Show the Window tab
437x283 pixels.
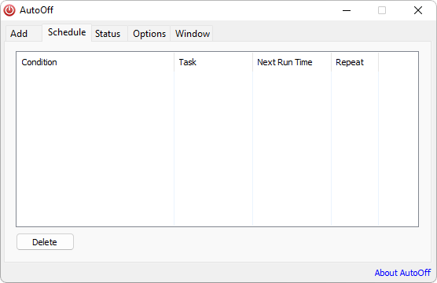click(x=192, y=34)
